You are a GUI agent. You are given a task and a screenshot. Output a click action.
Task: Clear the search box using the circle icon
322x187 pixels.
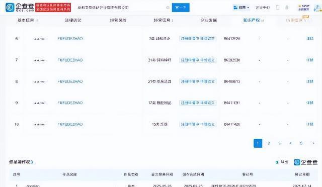(168, 8)
